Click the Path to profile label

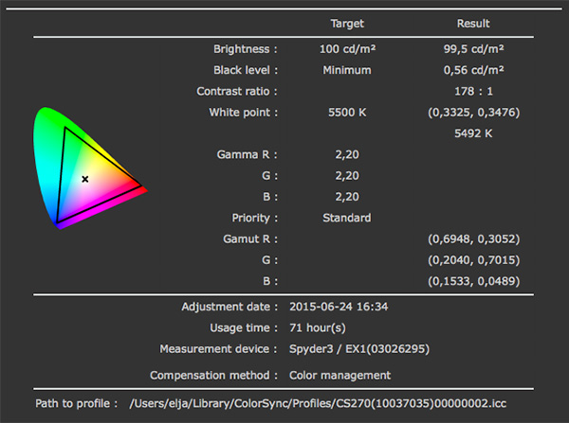pyautogui.click(x=76, y=403)
